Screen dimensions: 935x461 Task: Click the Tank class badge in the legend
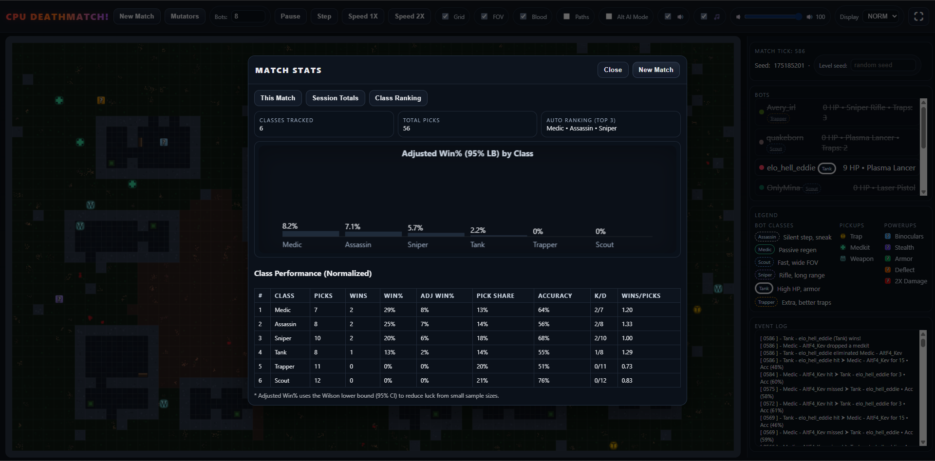(764, 289)
